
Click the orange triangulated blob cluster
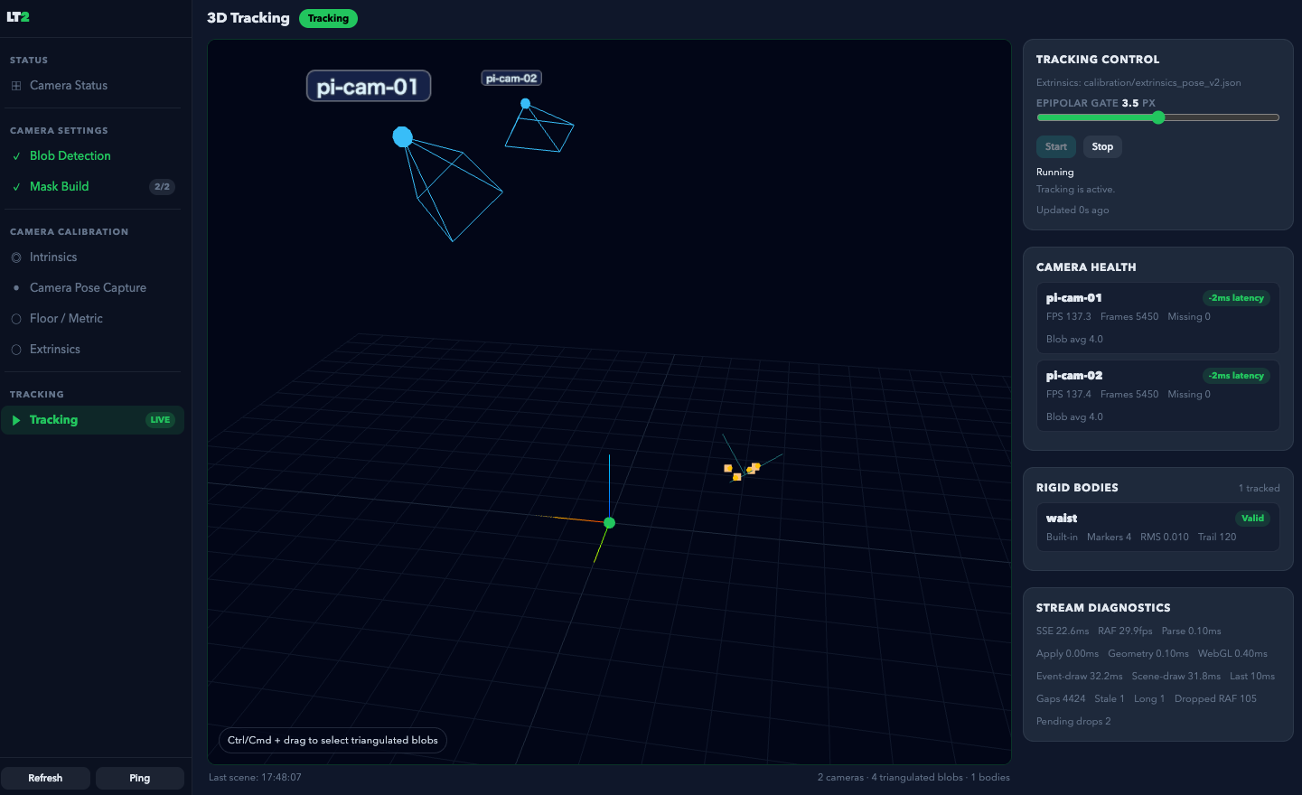742,470
